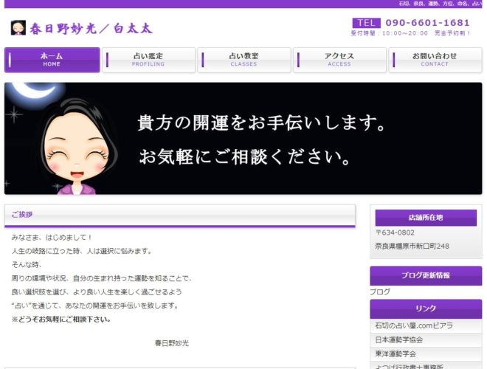Click the ご挨拶 section heading

point(22,215)
